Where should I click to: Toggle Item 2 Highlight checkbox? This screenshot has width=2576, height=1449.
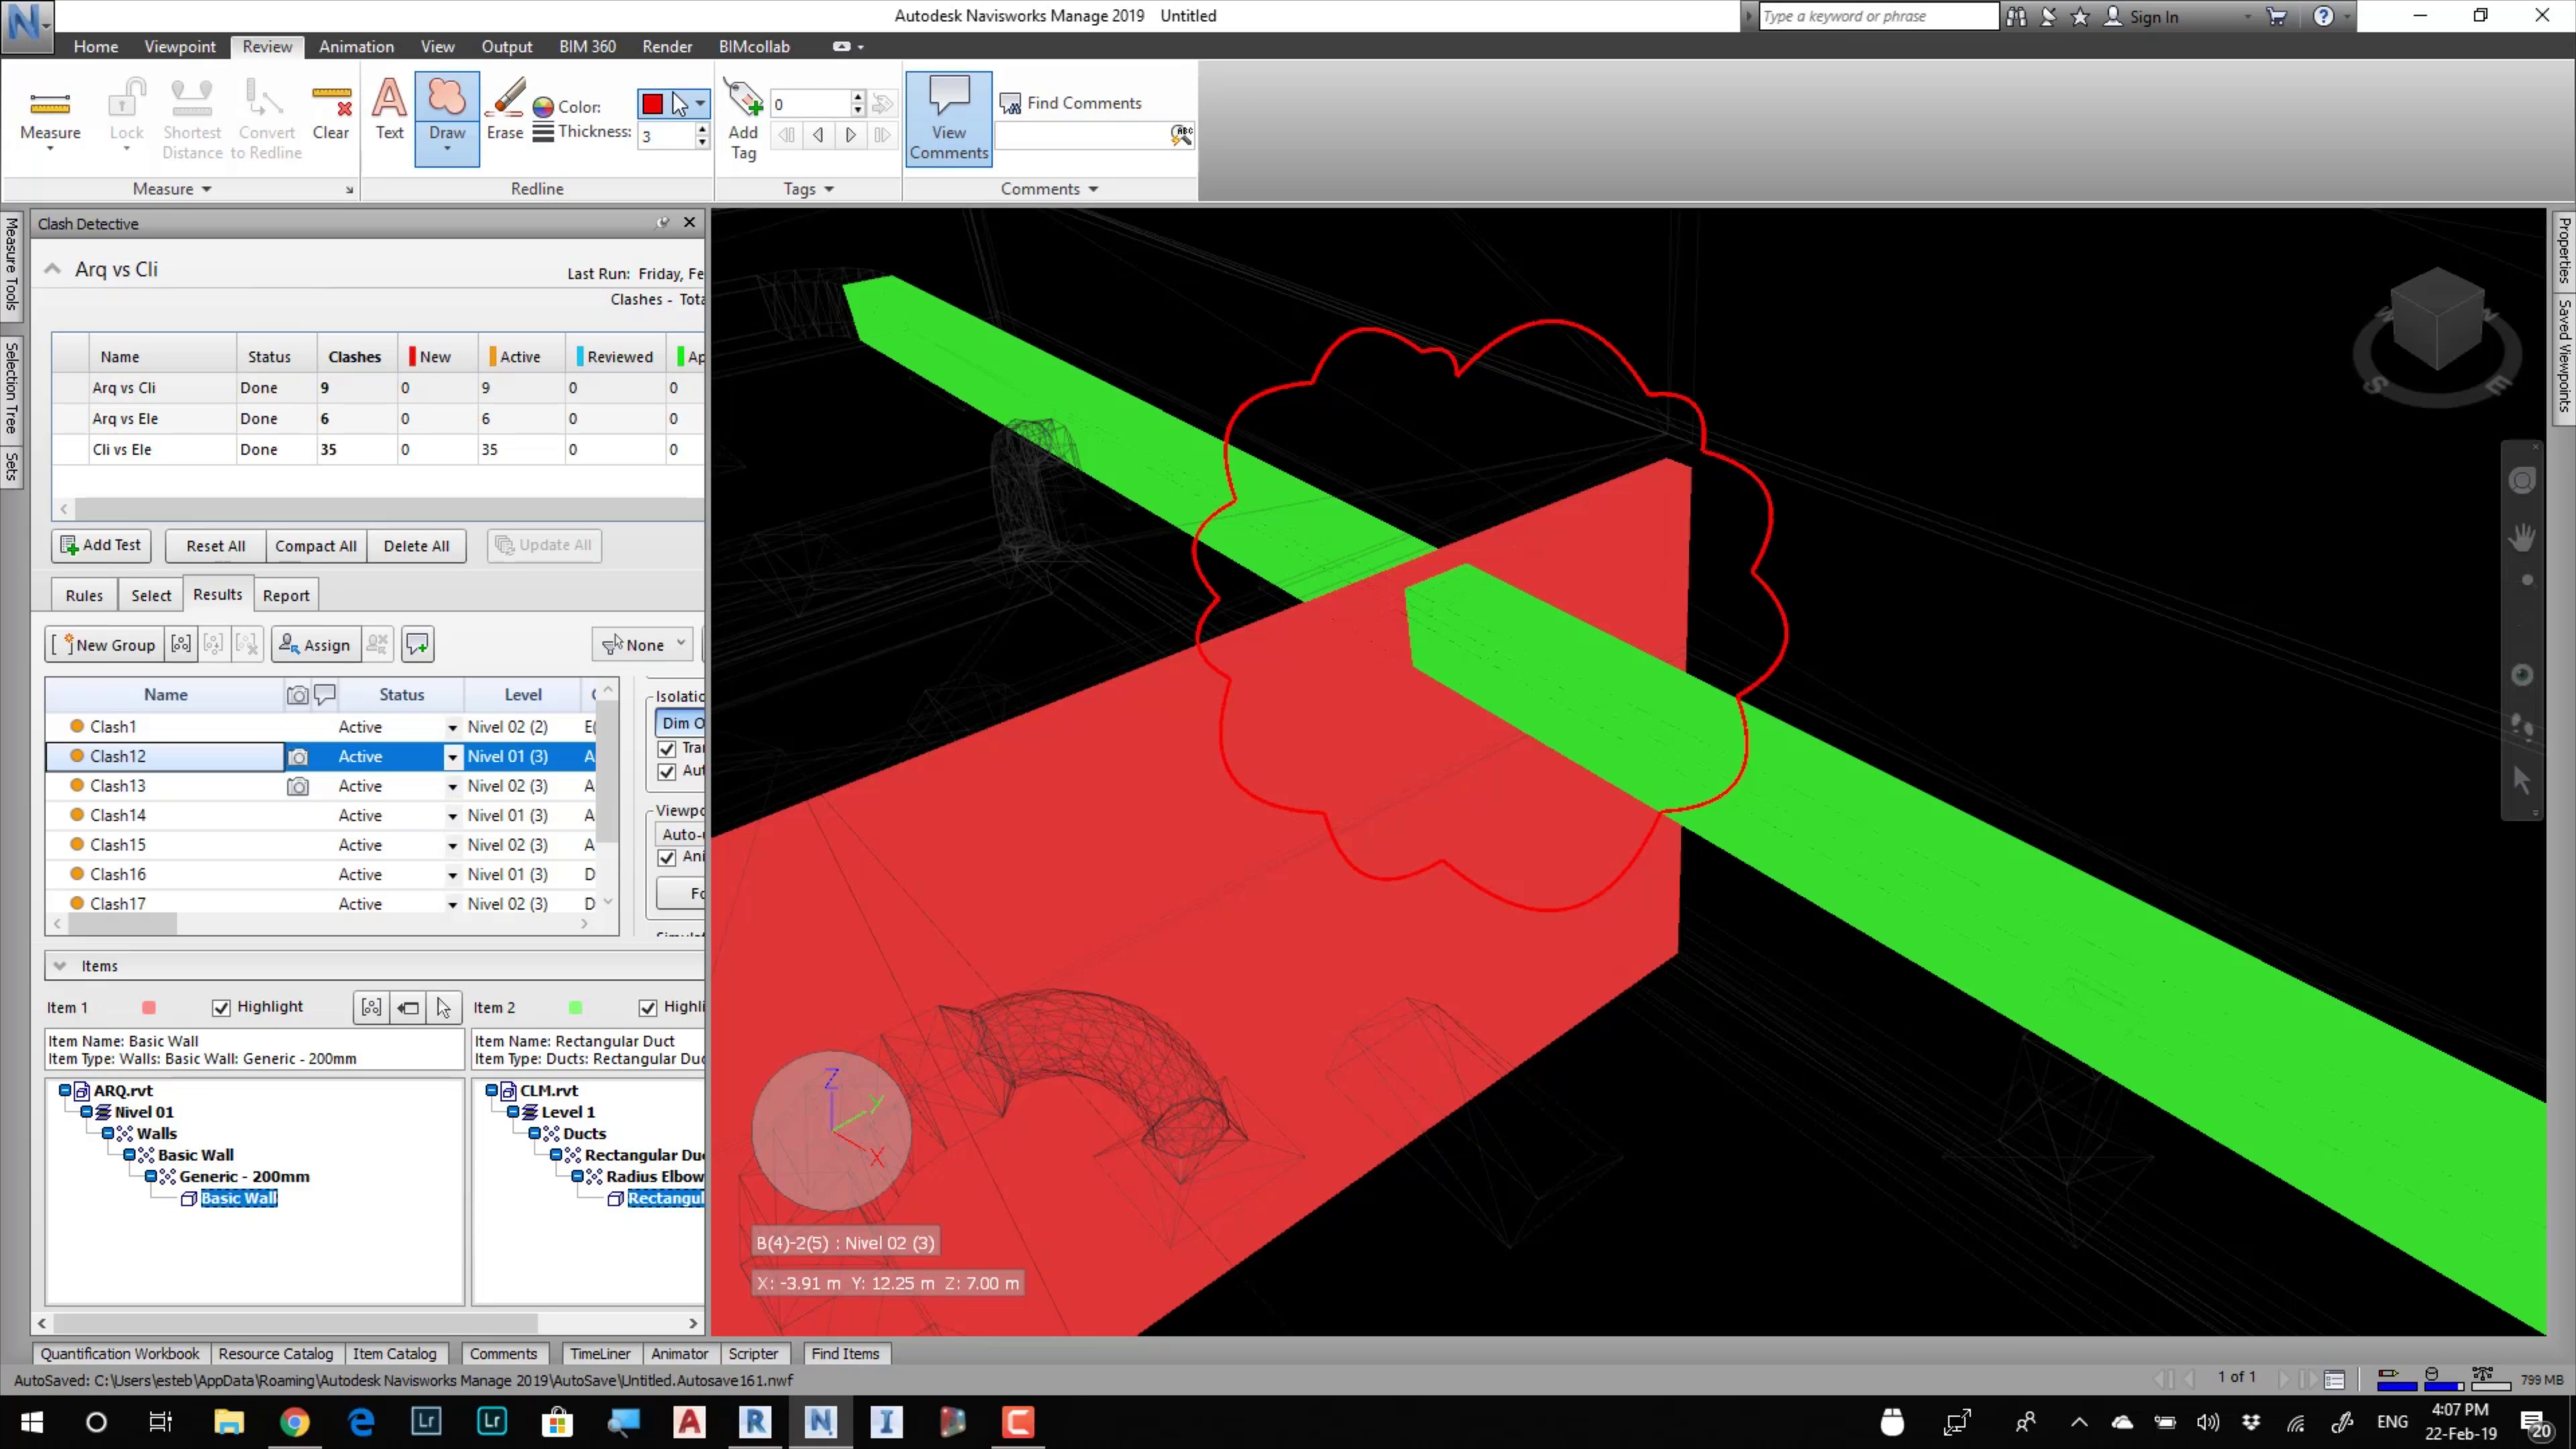(x=648, y=1007)
